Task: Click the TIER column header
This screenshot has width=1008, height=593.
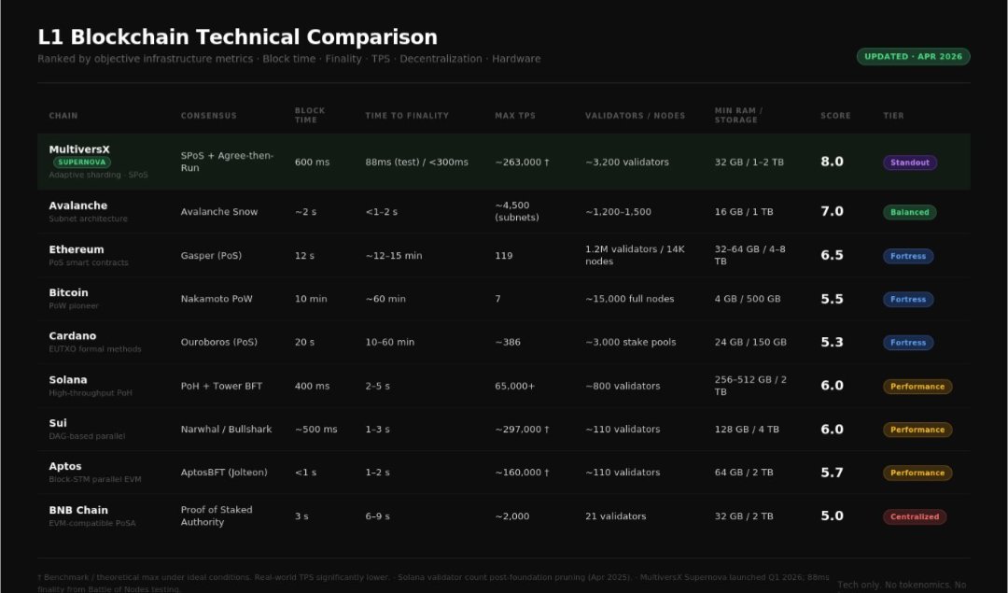Action: (x=893, y=116)
